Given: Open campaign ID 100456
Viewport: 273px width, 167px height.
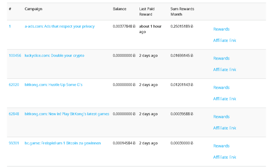Looking at the screenshot, I should click(15, 56).
